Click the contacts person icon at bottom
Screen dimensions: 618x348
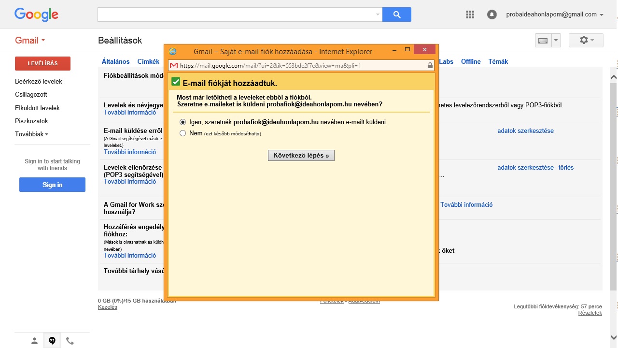pyautogui.click(x=34, y=341)
